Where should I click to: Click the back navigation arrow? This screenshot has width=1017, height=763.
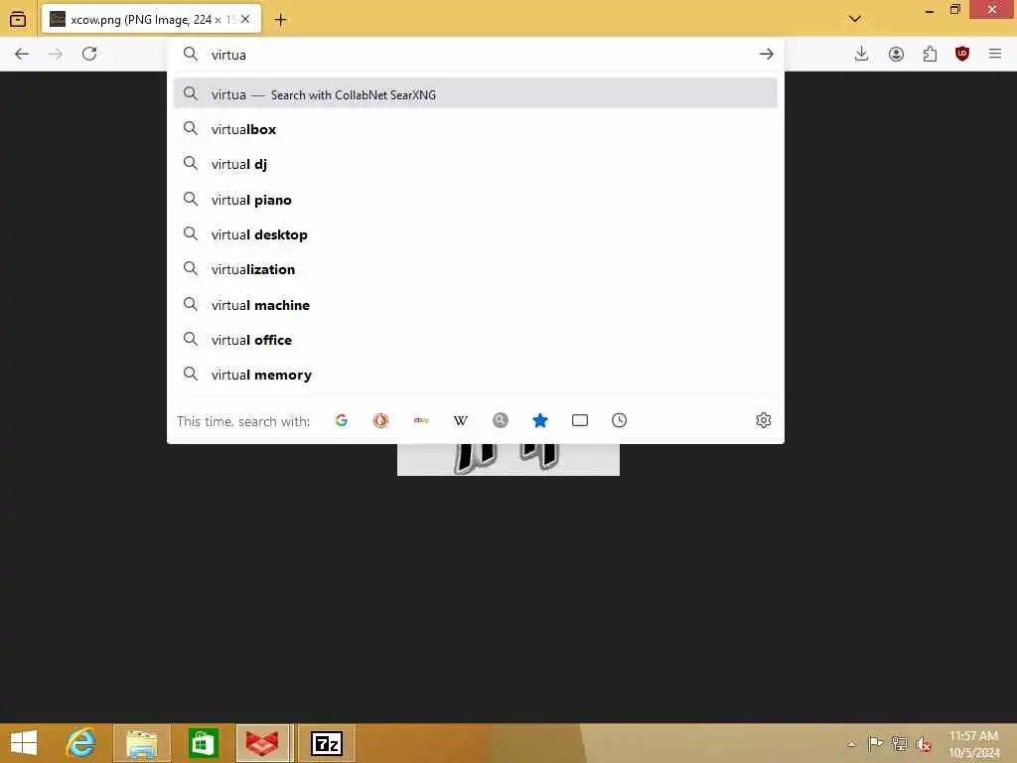pos(22,54)
